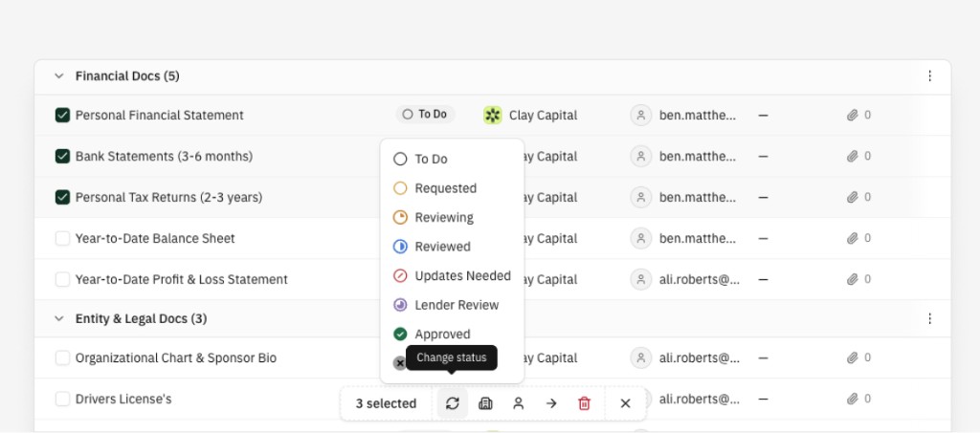
Task: Click the red trash delete icon
Action: (x=585, y=403)
